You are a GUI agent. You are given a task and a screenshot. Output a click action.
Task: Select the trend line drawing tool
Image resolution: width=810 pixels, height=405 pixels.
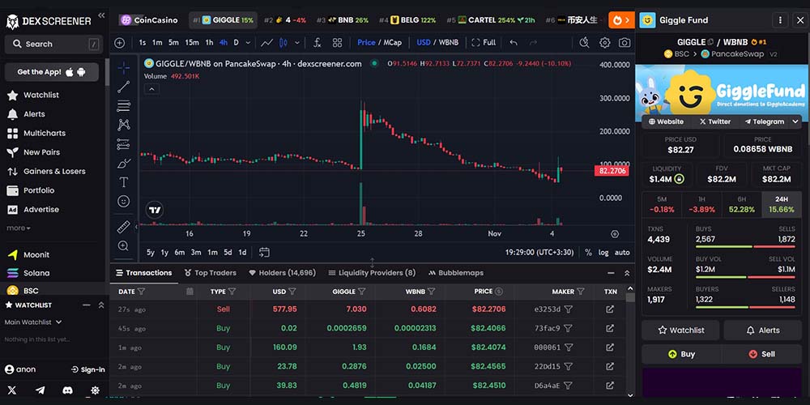coord(123,87)
